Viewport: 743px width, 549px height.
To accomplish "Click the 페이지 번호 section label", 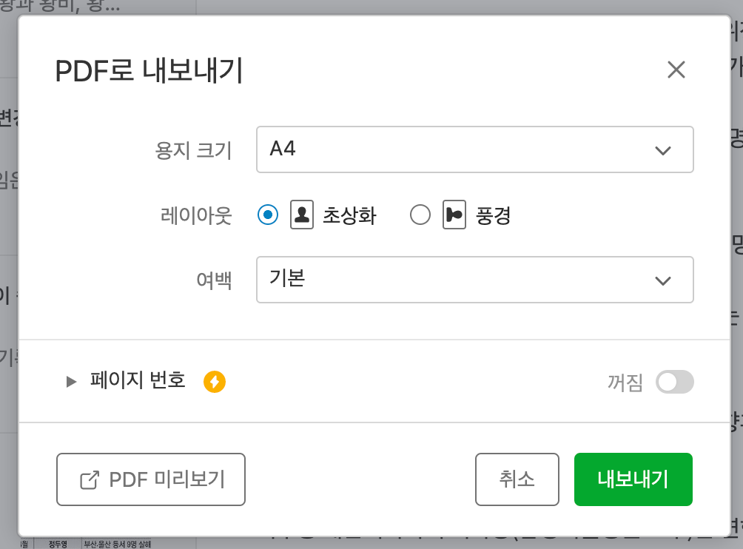I will 138,381.
